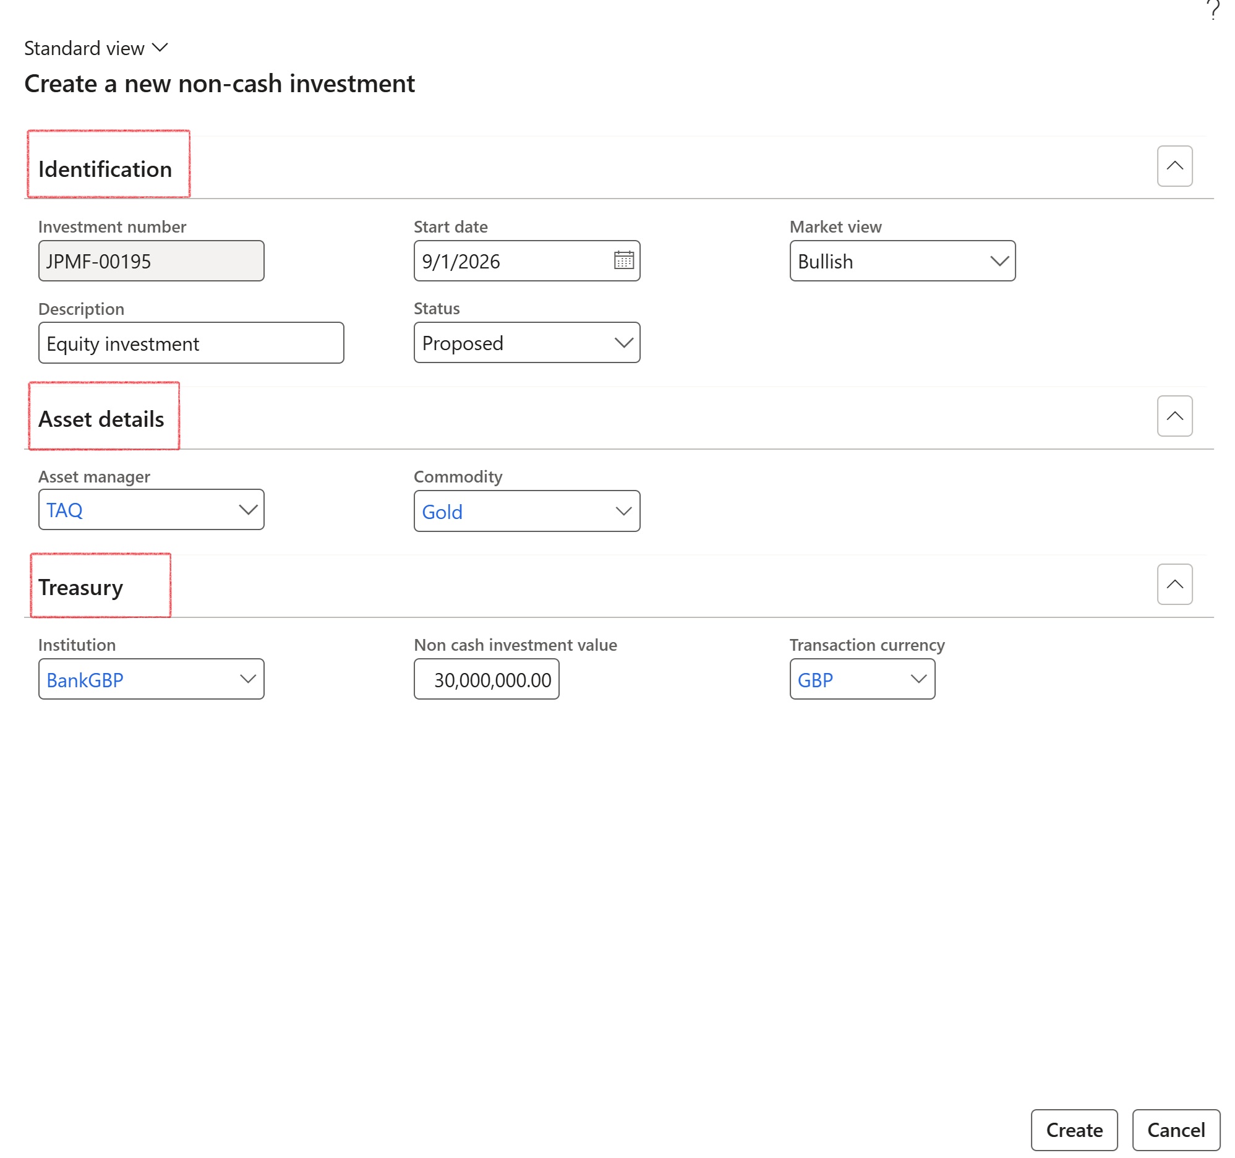
Task: Open the Start date calendar picker
Action: click(x=623, y=260)
